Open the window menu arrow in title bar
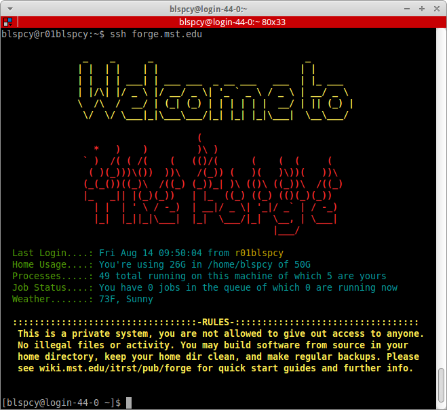The image size is (447, 410). click(10, 9)
